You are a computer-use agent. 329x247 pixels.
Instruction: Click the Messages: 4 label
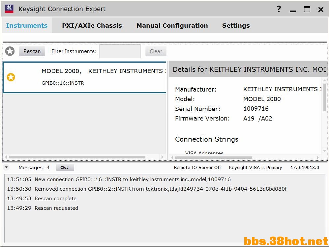[x=34, y=168]
